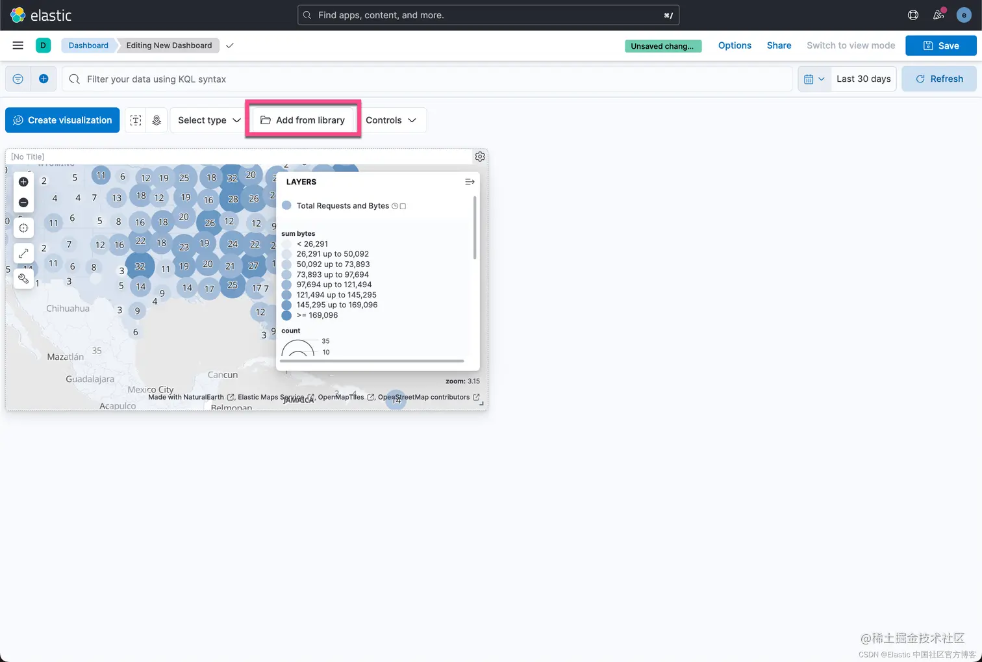Click the Total Requests and Bytes layer name

[x=343, y=206]
